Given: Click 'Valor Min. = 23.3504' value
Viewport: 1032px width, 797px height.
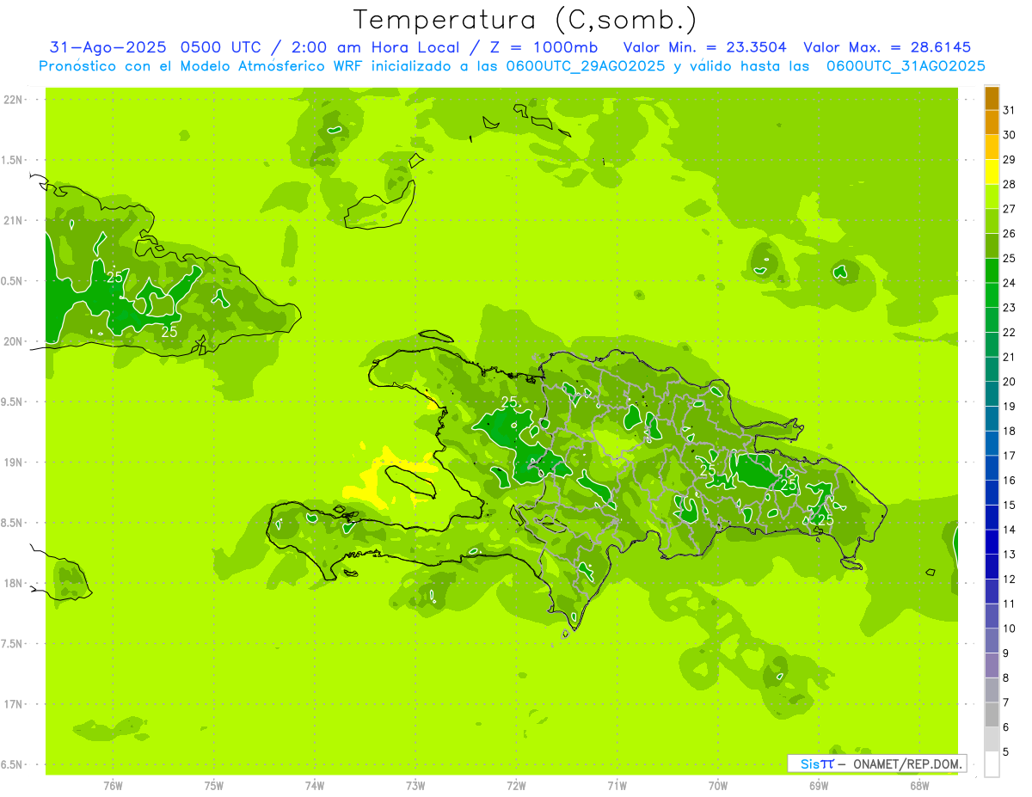Looking at the screenshot, I should 705,47.
